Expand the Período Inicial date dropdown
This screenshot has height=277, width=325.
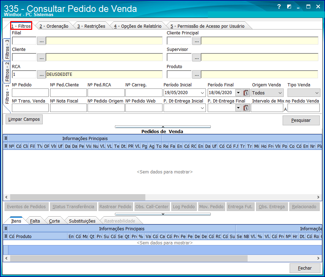202,93
